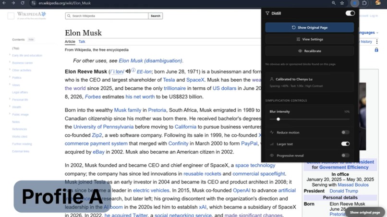Expand Early life and education section

click(10, 55)
